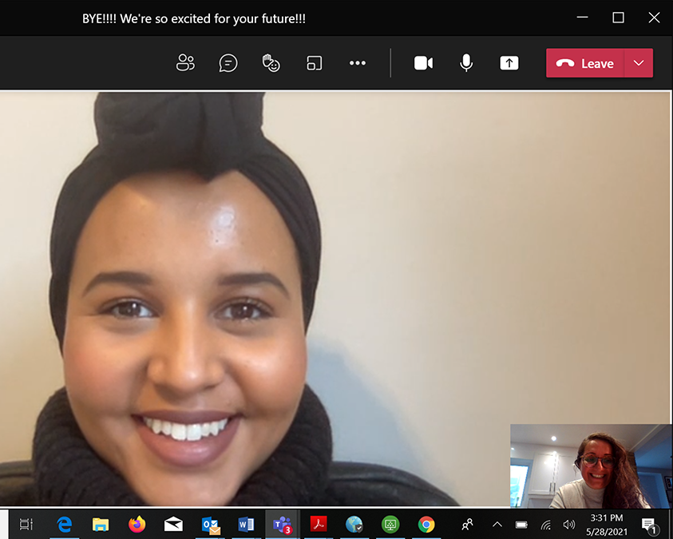Viewport: 673px width, 539px height.
Task: Select the Teams taskbar icon
Action: tap(282, 525)
